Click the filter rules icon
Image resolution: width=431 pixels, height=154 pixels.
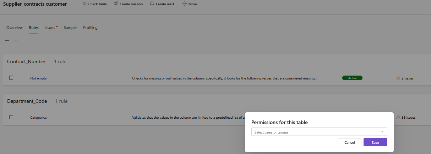[16, 42]
